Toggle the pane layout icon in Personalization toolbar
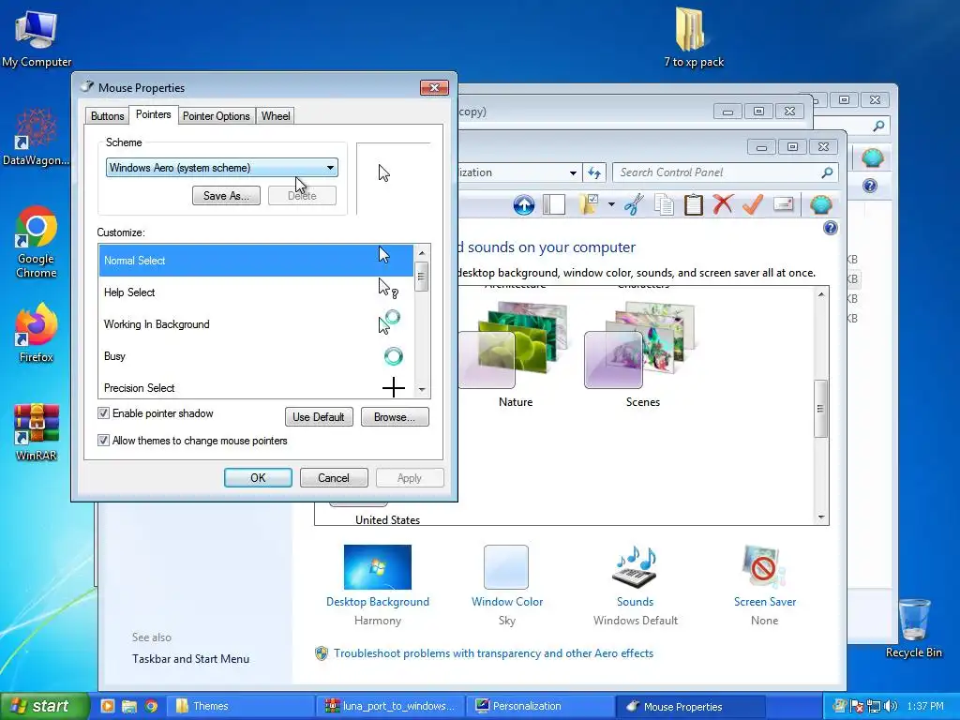The width and height of the screenshot is (960, 720). (x=553, y=204)
